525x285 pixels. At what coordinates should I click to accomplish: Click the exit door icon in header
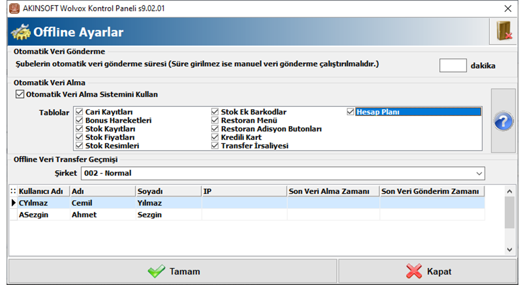pos(504,31)
